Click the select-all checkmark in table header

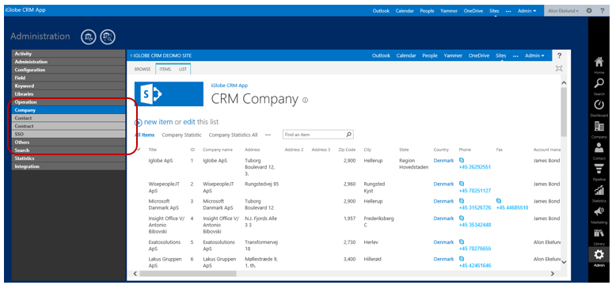(x=139, y=149)
